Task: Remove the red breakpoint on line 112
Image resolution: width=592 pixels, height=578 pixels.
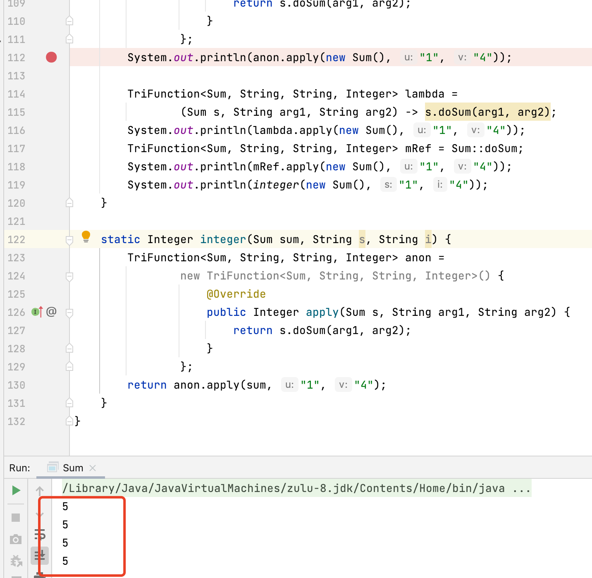Action: tap(51, 57)
